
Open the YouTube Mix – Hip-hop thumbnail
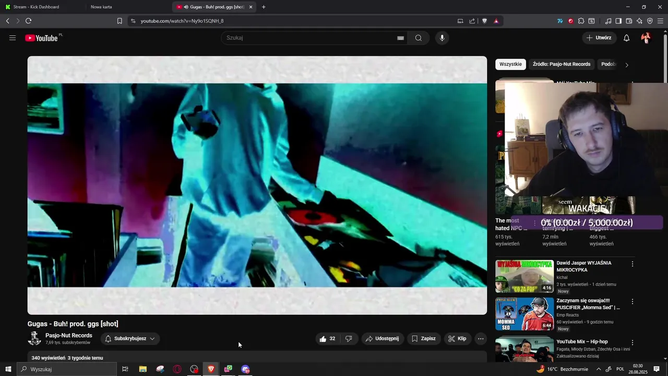coord(524,349)
